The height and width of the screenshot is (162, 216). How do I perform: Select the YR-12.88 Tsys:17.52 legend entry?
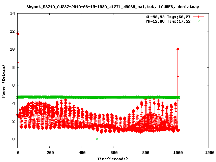(x=168, y=21)
